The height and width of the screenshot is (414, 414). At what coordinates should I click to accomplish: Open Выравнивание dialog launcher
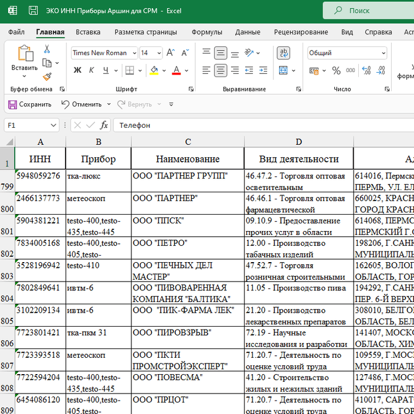pos(298,89)
